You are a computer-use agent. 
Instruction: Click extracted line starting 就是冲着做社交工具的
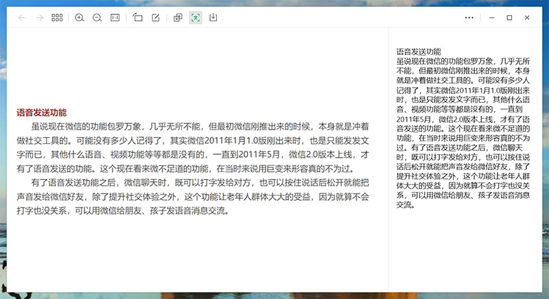click(x=463, y=80)
